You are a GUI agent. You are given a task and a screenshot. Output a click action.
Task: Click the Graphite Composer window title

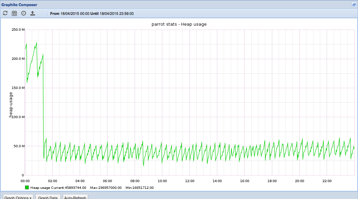tap(19, 5)
